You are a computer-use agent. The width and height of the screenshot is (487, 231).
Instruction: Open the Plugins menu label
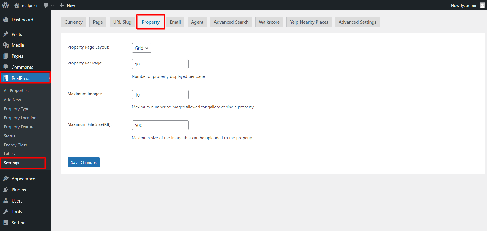tap(19, 190)
